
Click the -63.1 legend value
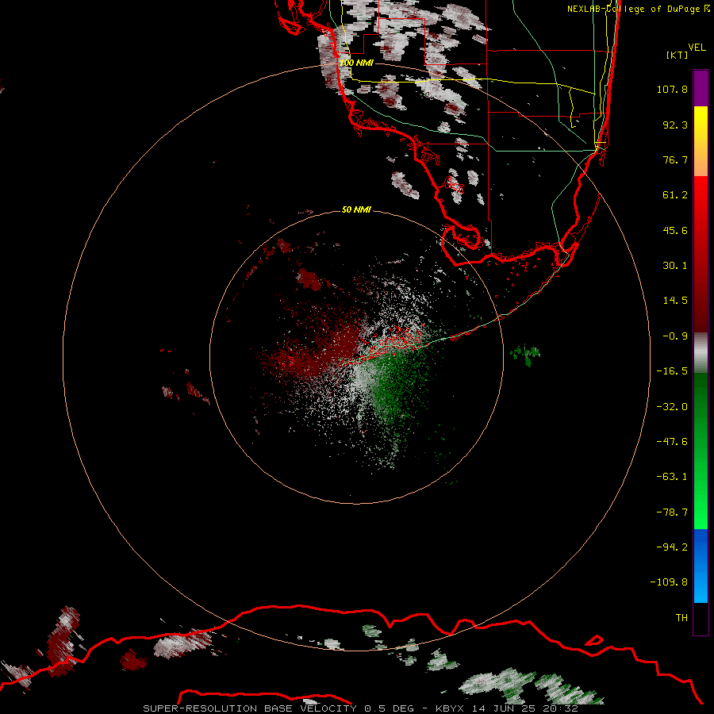coord(672,477)
